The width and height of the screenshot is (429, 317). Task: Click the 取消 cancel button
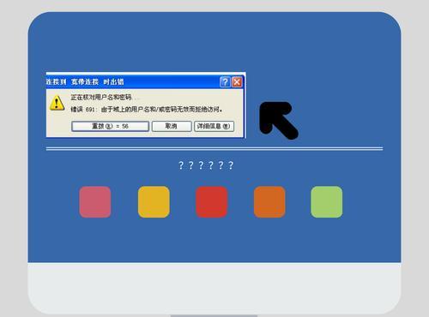[172, 126]
